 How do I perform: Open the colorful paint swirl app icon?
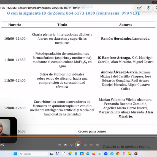(x=100, y=154)
